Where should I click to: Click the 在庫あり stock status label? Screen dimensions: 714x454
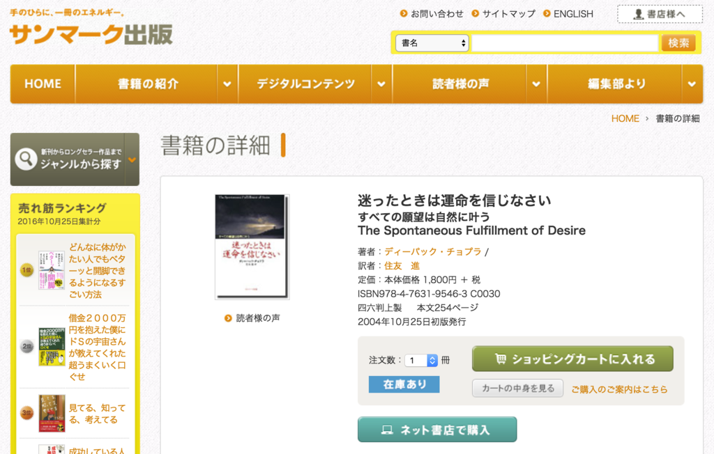404,384
